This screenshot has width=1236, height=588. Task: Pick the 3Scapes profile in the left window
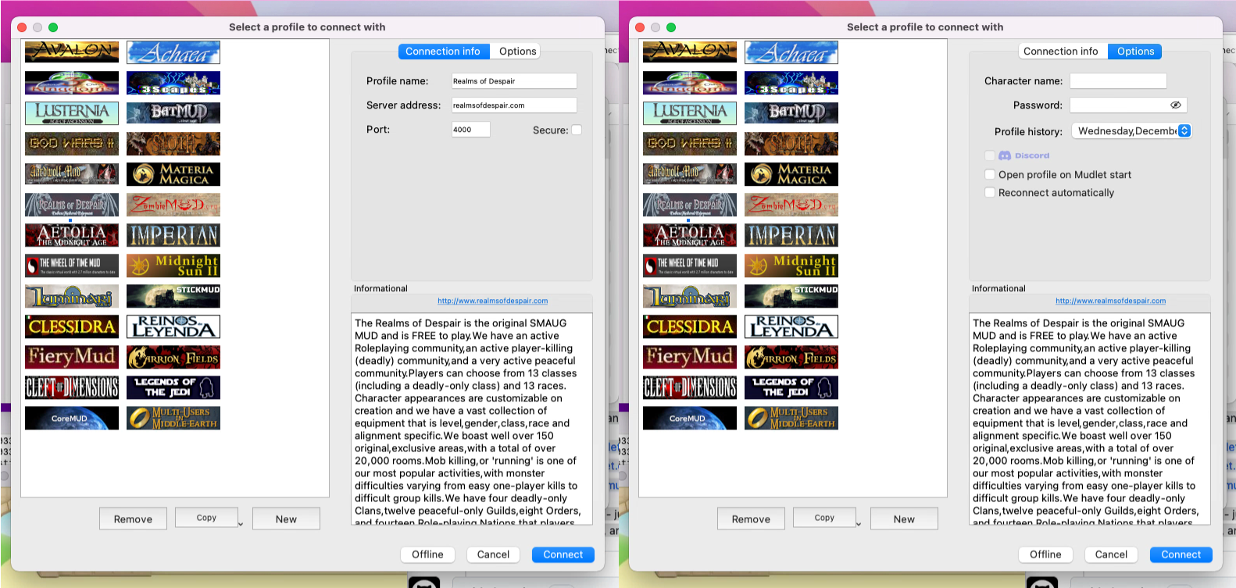tap(173, 83)
